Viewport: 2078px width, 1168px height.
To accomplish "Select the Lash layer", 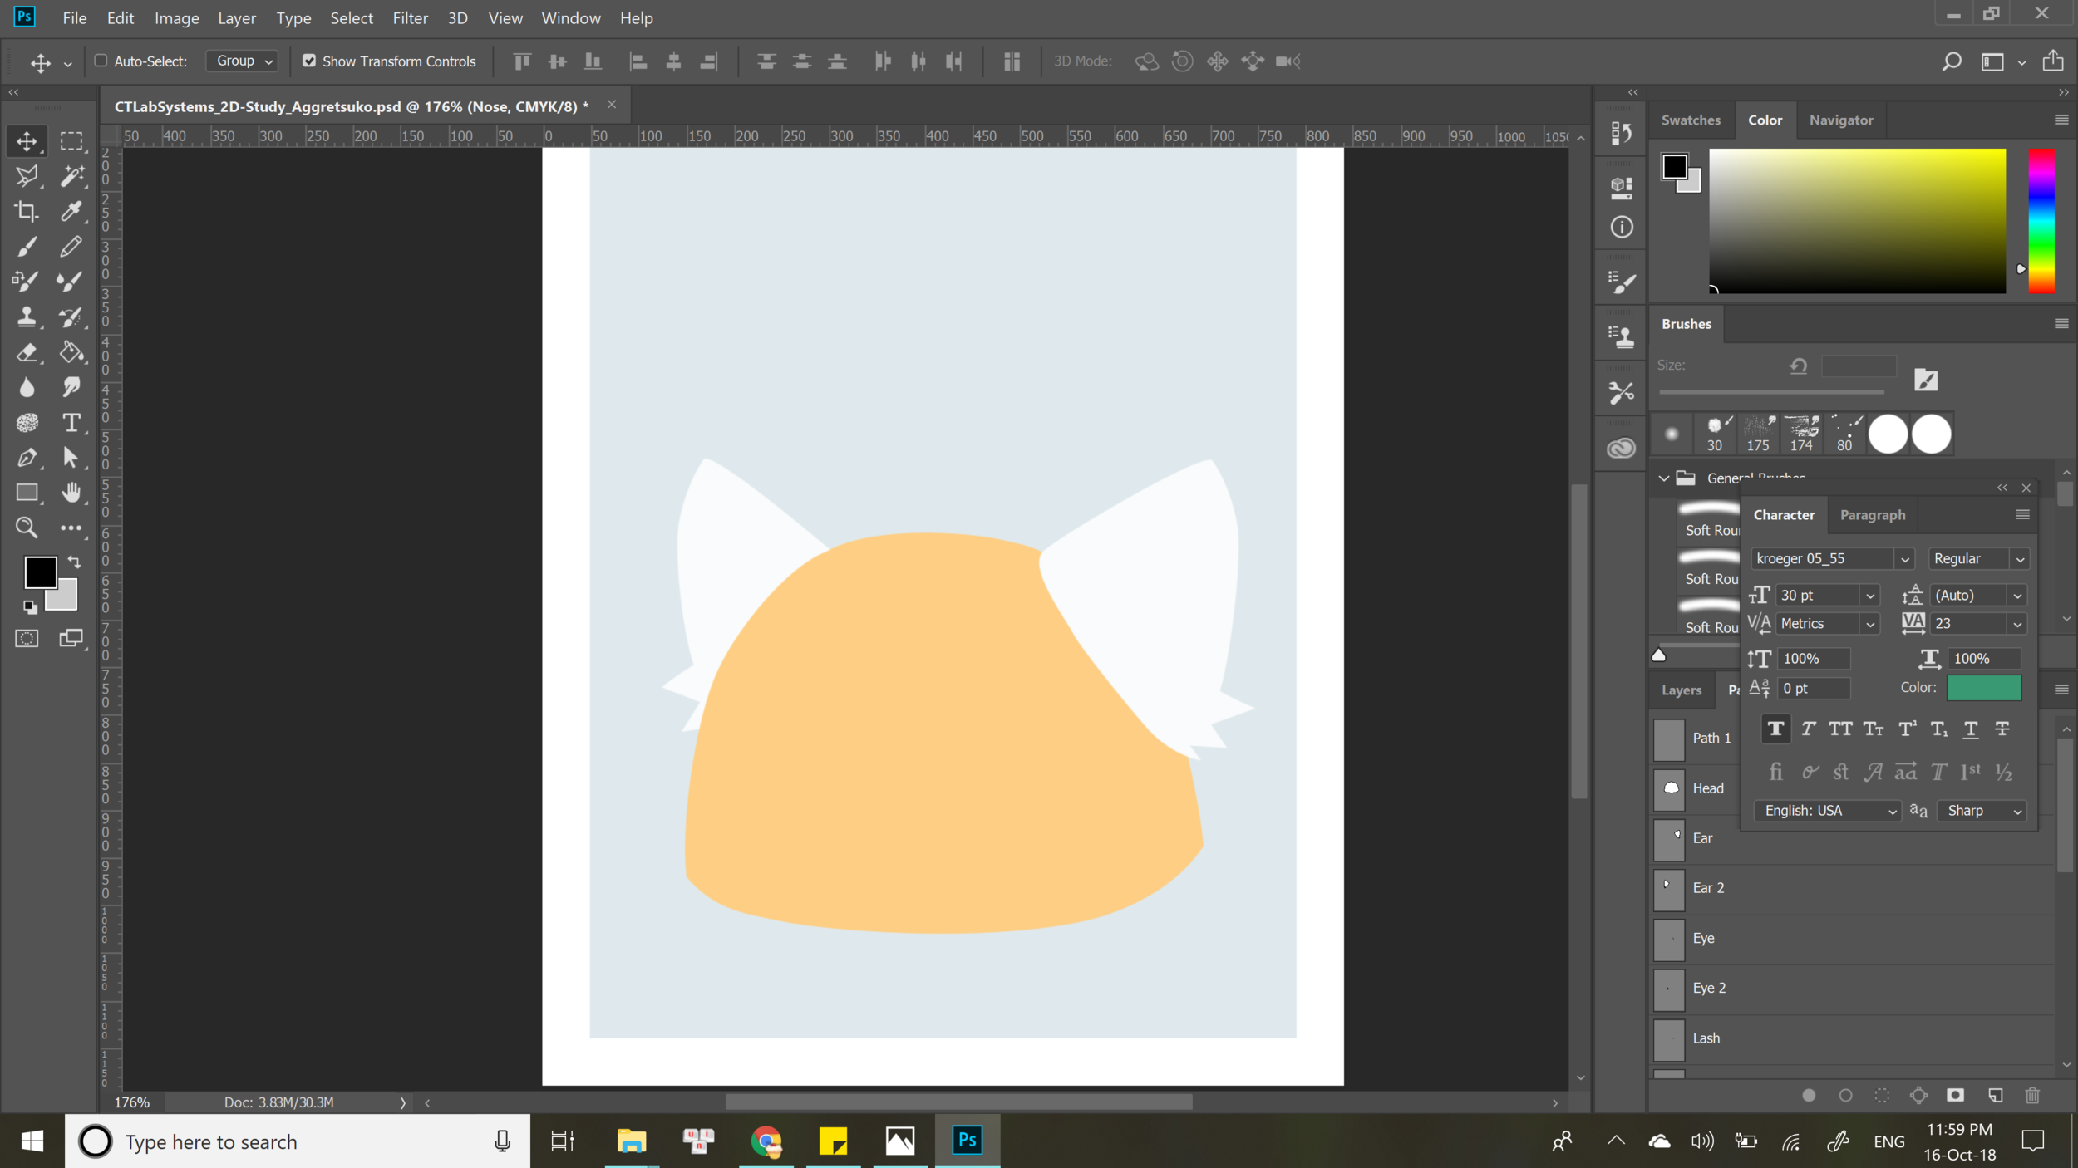I will tap(1852, 1038).
